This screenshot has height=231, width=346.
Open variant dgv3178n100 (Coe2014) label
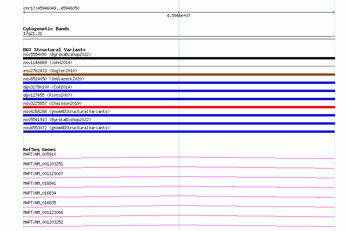coord(48,87)
